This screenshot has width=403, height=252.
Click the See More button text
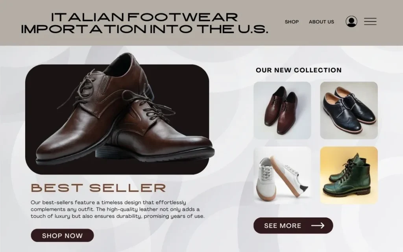[x=283, y=226]
